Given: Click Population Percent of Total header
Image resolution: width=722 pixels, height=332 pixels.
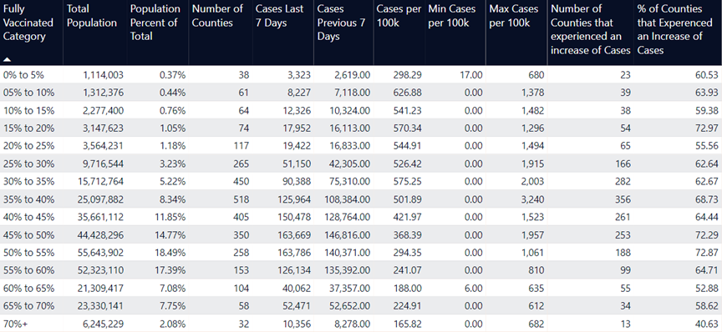Looking at the screenshot, I should coord(155,23).
